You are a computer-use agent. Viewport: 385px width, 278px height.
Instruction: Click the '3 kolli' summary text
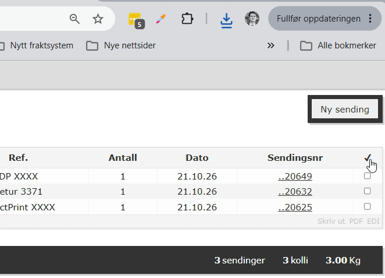(295, 260)
